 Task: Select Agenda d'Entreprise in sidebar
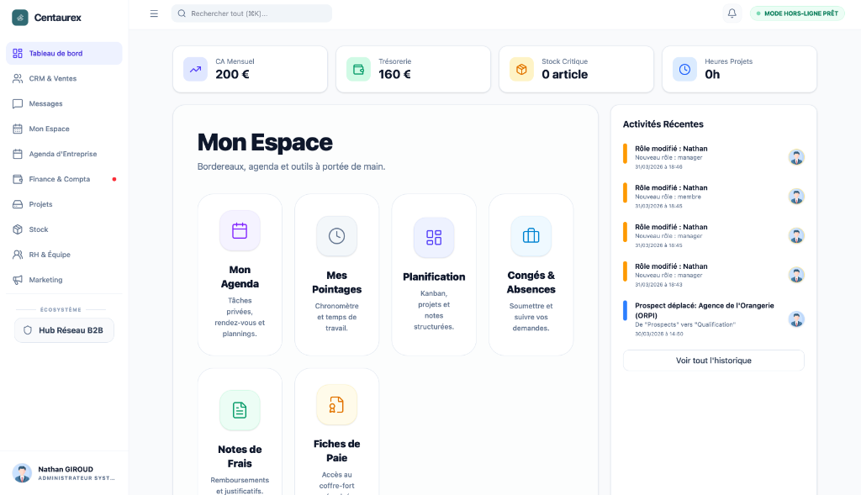(64, 154)
